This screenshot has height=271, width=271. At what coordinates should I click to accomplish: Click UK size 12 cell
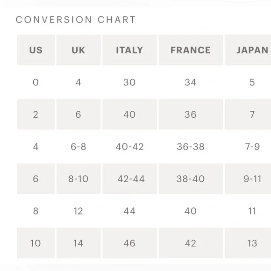[78, 211]
